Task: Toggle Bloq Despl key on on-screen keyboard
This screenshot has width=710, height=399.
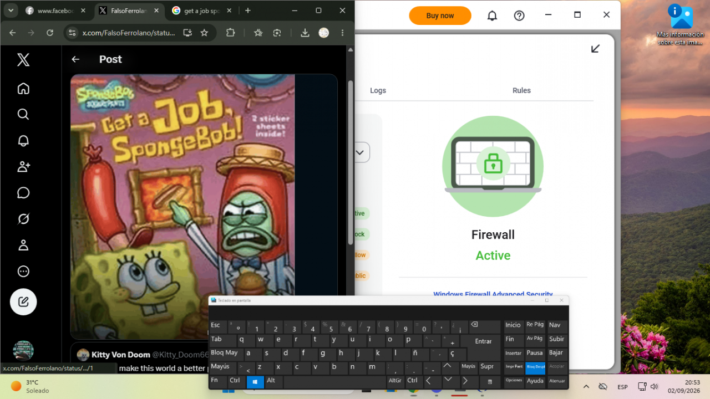Action: [x=535, y=366]
